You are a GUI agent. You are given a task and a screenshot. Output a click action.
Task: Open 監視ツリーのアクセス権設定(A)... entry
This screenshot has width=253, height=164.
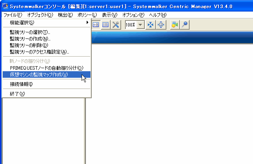click(x=47, y=52)
